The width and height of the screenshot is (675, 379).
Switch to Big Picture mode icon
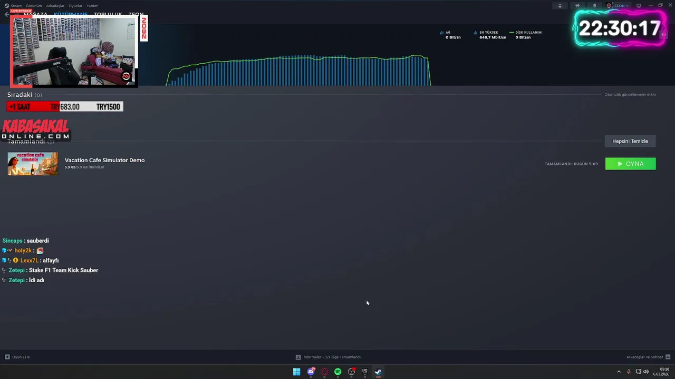pos(639,6)
